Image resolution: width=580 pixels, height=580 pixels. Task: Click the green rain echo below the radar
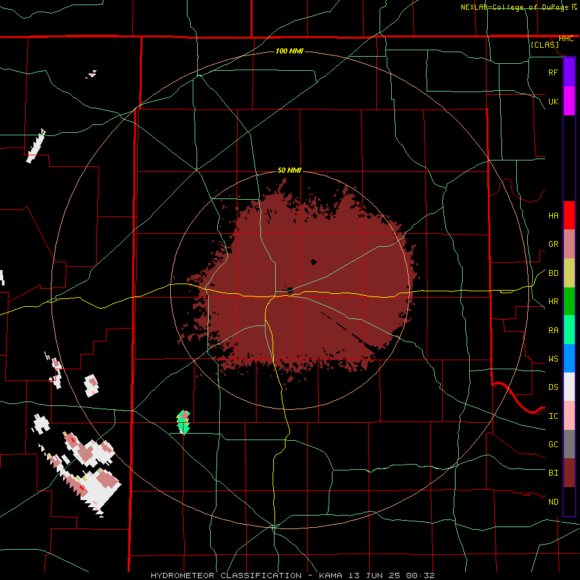coord(184,421)
